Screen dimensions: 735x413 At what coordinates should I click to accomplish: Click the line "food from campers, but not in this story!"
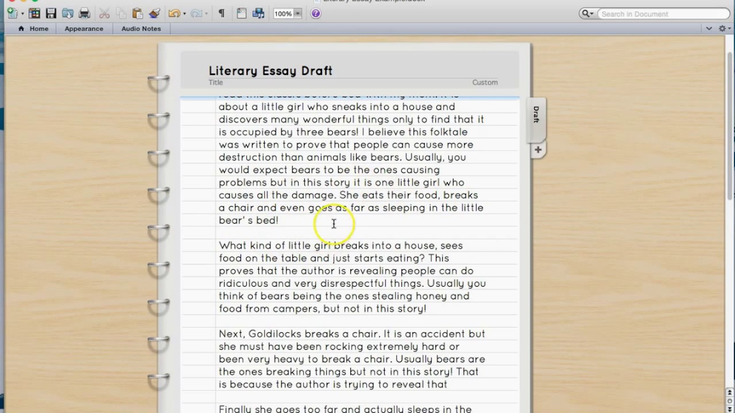[322, 309]
